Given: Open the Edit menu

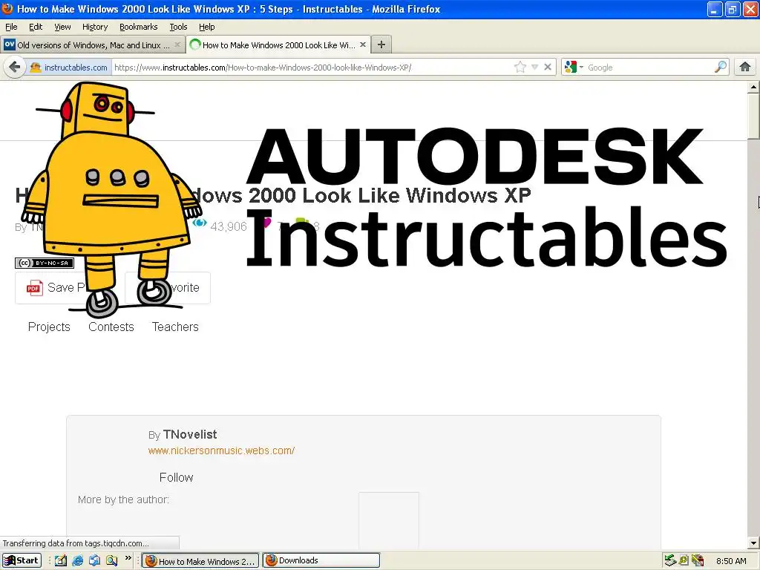Looking at the screenshot, I should [36, 27].
